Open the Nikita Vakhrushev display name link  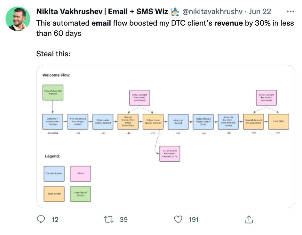coord(102,12)
